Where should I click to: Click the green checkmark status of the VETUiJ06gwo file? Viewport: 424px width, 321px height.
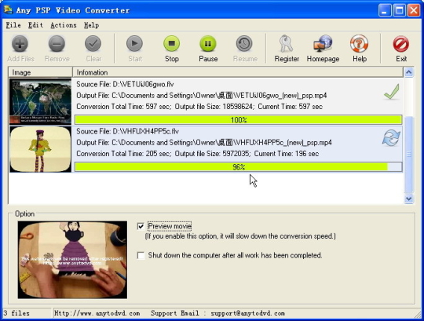(x=392, y=92)
